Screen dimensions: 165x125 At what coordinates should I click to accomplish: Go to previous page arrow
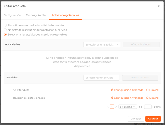(x=108, y=107)
